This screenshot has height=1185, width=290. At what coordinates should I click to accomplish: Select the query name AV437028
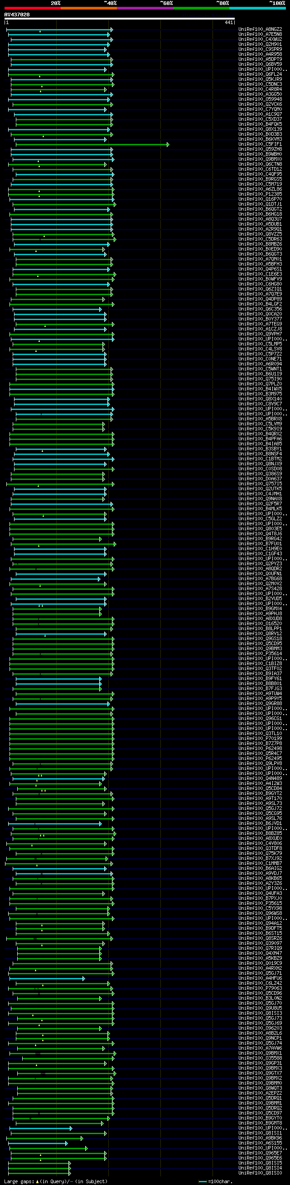click(x=17, y=15)
